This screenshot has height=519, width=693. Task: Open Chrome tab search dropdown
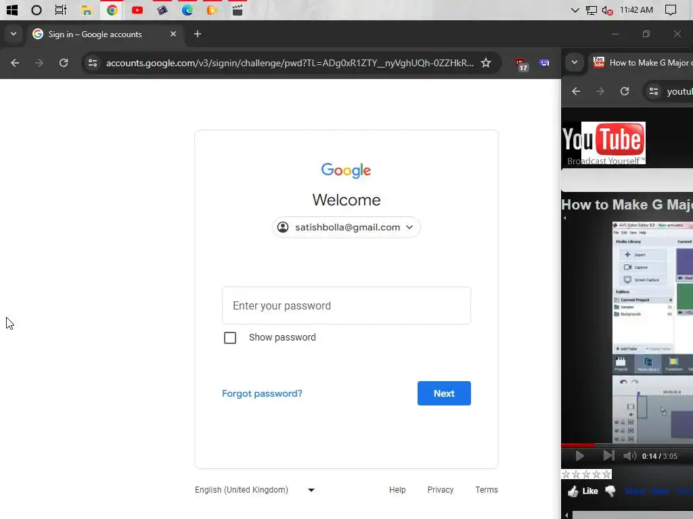(x=14, y=34)
